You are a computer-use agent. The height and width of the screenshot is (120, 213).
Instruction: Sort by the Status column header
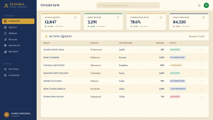click(173, 43)
